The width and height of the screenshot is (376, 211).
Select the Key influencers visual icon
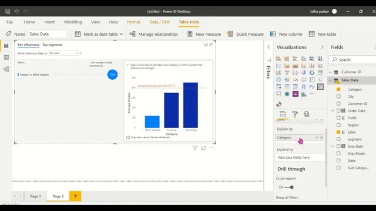point(320,87)
